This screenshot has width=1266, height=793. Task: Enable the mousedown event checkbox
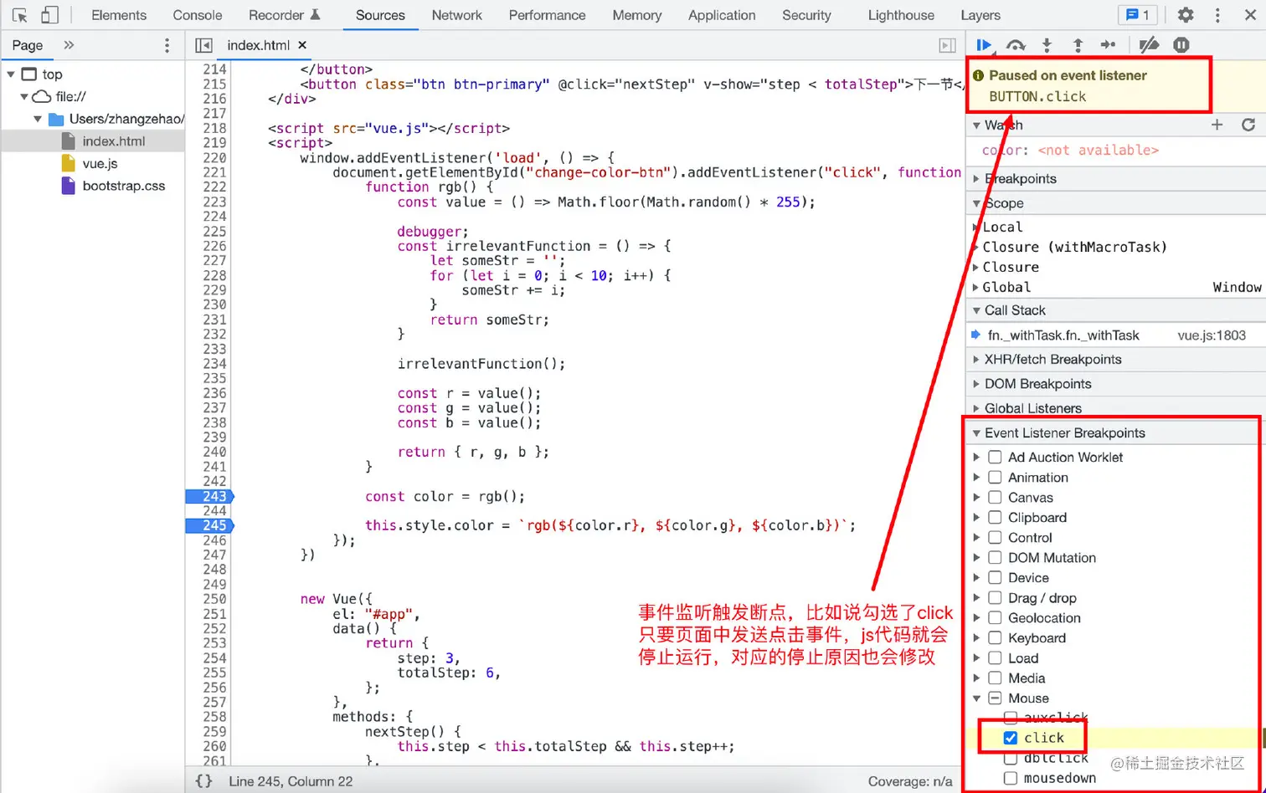click(1011, 778)
